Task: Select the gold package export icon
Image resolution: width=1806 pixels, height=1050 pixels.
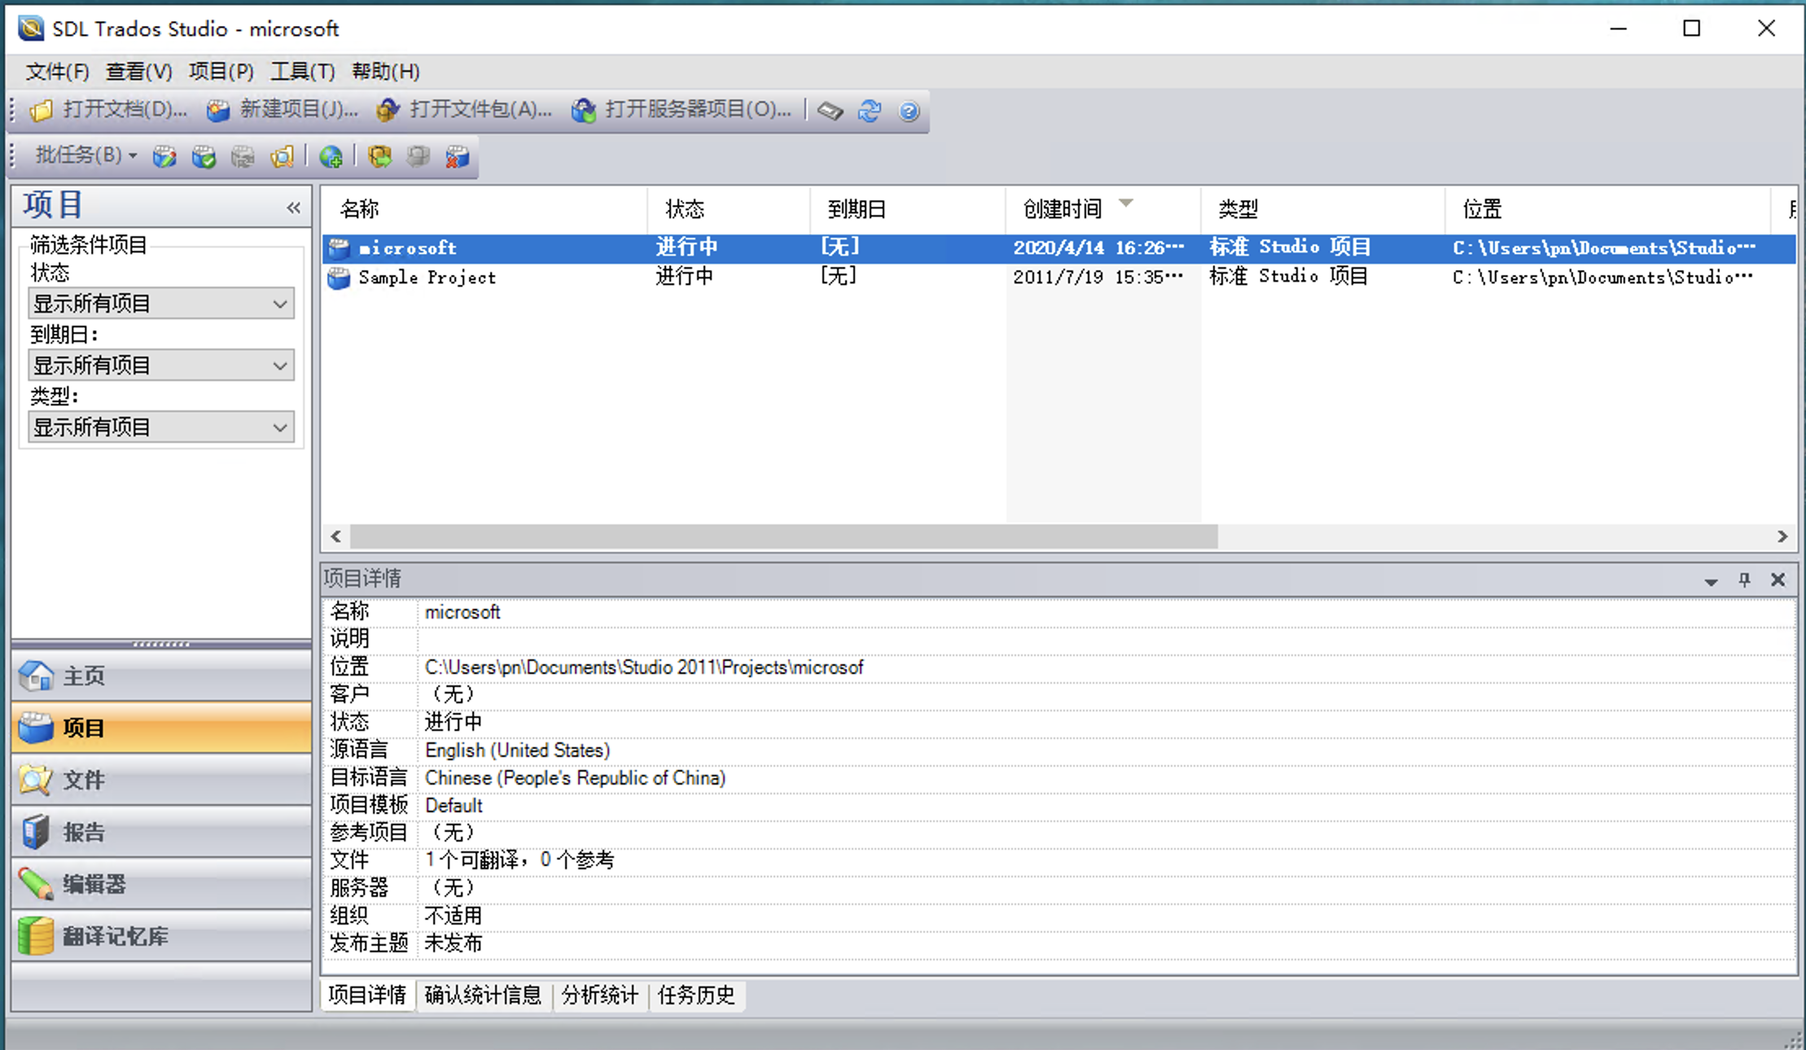Action: [379, 156]
